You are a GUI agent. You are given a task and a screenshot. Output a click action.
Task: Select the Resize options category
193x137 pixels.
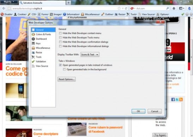(43, 52)
